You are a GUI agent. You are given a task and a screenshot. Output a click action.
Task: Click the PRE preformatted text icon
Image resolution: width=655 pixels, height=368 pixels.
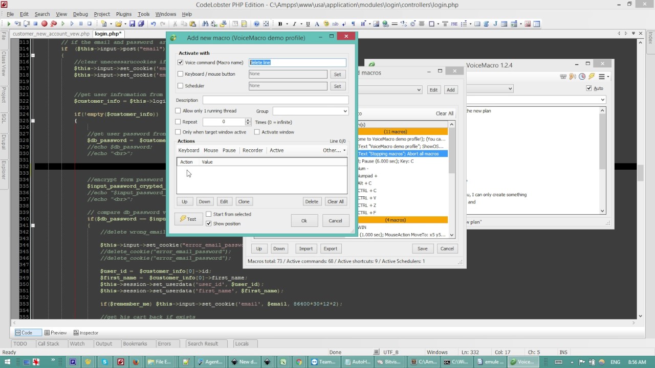pyautogui.click(x=454, y=24)
